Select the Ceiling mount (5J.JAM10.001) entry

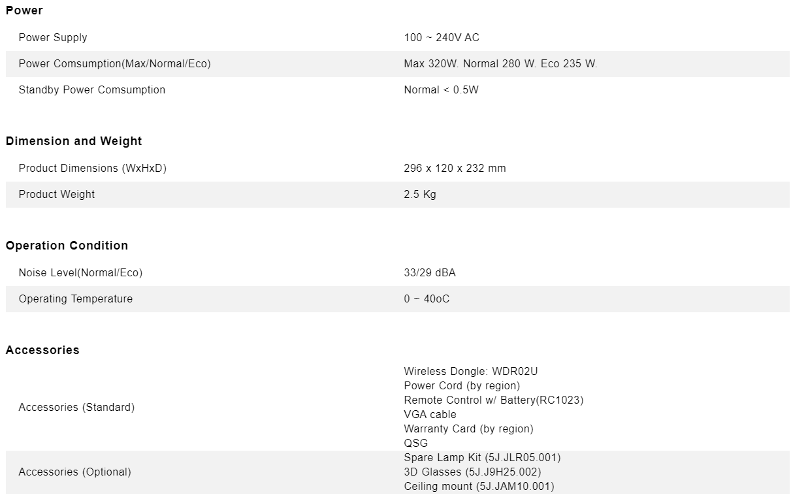point(479,486)
